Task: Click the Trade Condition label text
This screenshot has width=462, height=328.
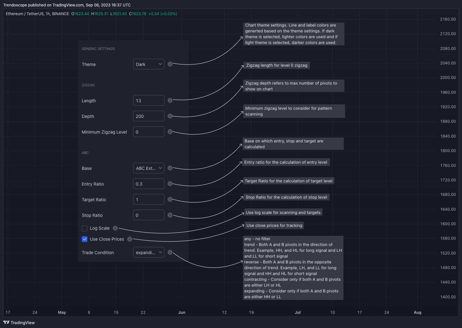Action: [x=98, y=253]
